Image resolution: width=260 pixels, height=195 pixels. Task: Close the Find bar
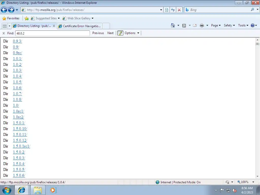[x=4, y=33]
